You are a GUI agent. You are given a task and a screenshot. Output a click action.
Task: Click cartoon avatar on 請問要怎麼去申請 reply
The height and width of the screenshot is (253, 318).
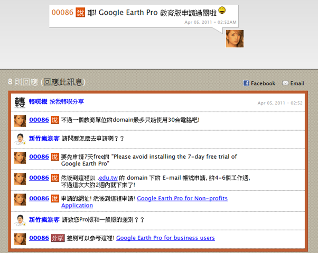pos(20,139)
